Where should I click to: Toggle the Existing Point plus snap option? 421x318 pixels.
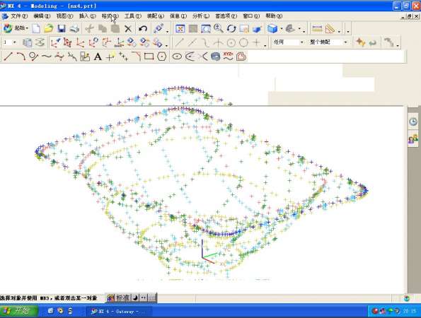(256, 42)
